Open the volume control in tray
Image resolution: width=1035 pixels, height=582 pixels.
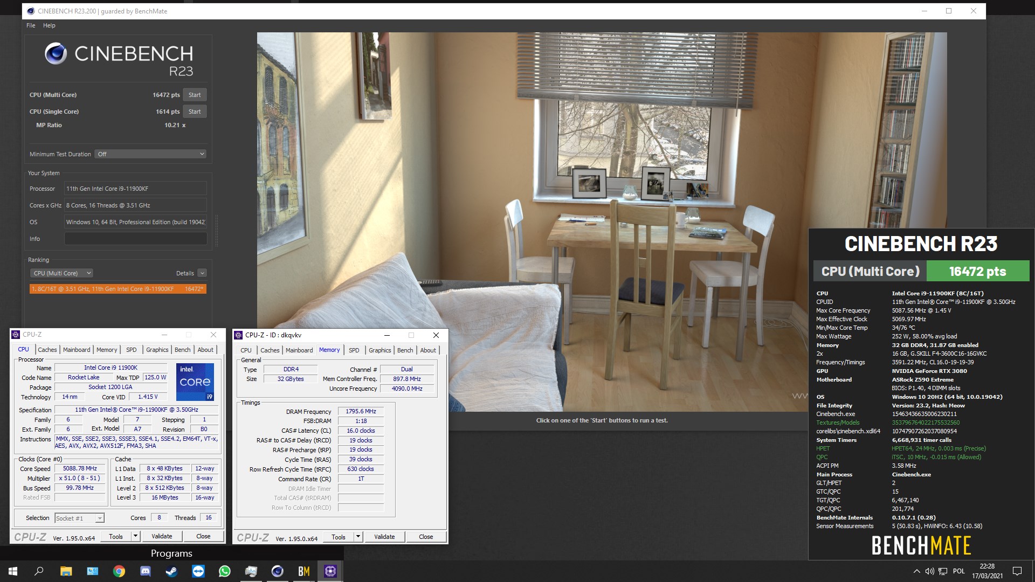point(929,571)
